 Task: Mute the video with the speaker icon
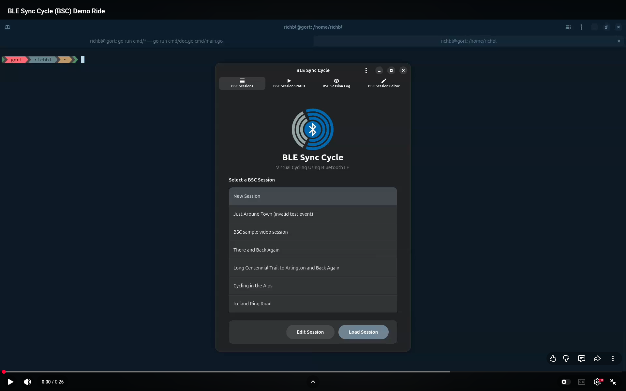[x=27, y=382]
